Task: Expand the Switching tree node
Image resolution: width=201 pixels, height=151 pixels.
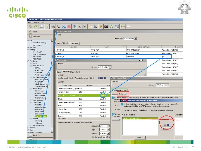Action: click(28, 47)
